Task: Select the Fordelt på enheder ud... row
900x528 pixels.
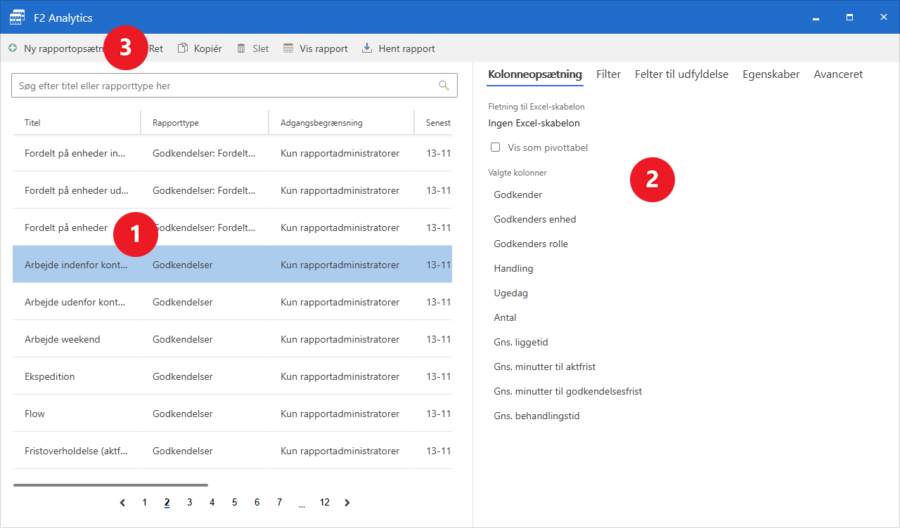Action: point(232,190)
